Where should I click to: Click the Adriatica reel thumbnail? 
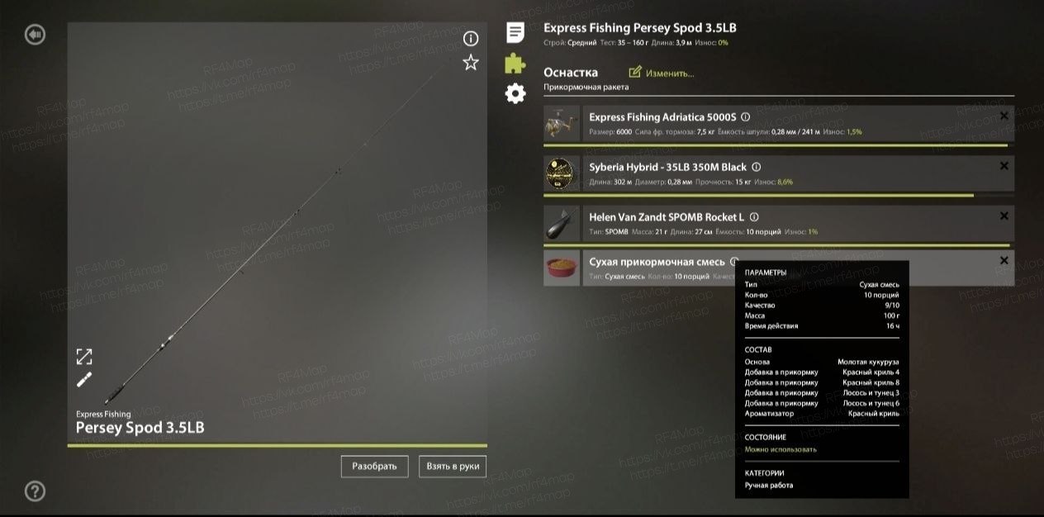pos(562,124)
